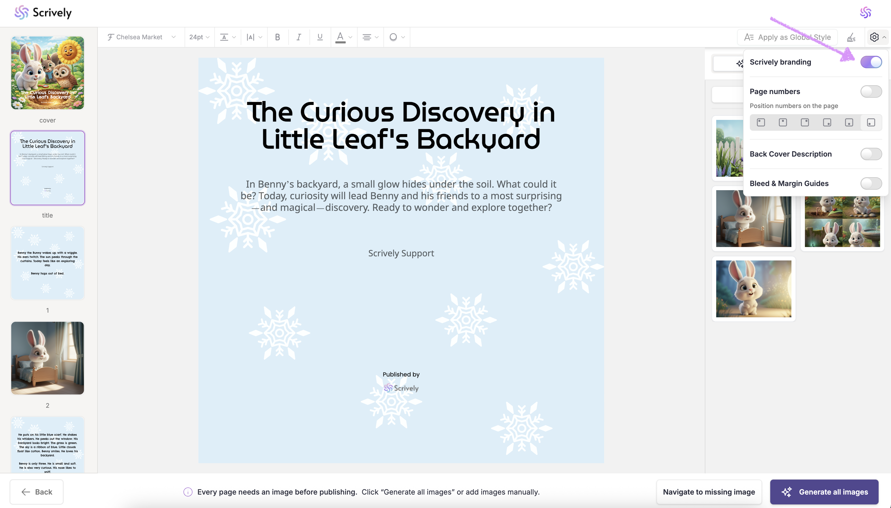Toggle bold text formatting
This screenshot has height=508, width=891.
[x=277, y=37]
